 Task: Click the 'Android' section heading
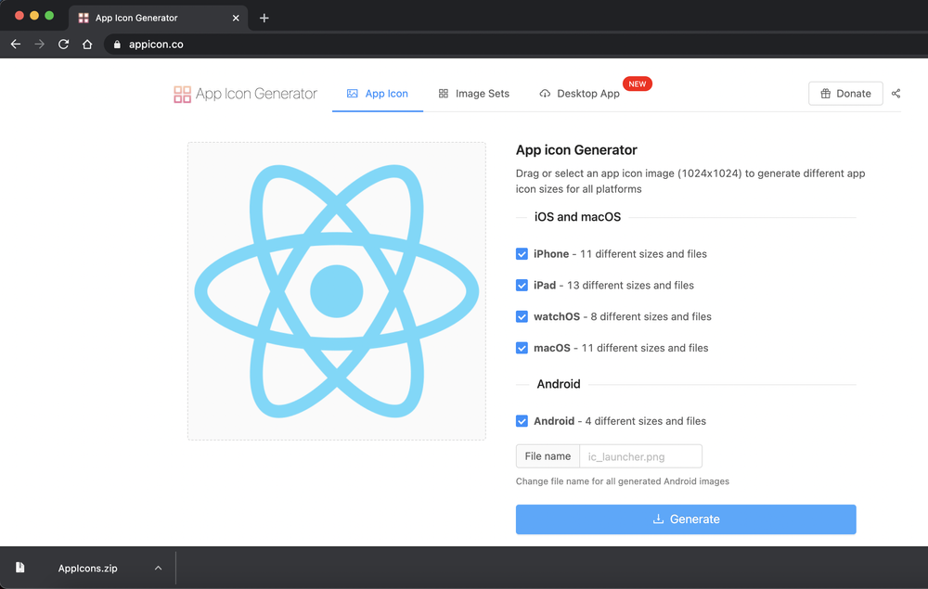click(559, 384)
